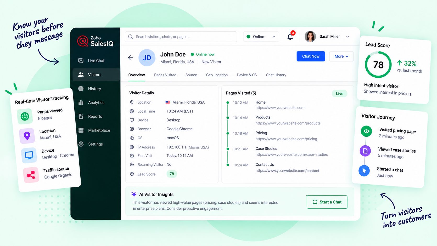This screenshot has width=437, height=246.
Task: Click the Device monitor icon in Visitor Details
Action: pyautogui.click(x=132, y=120)
